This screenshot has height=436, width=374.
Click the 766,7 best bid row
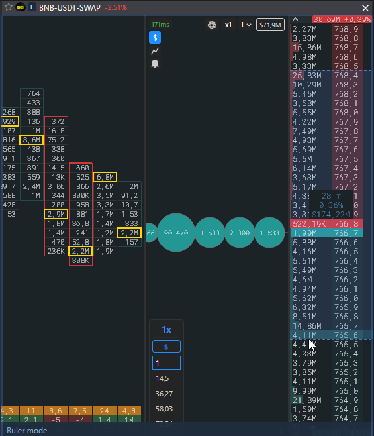[x=326, y=233]
